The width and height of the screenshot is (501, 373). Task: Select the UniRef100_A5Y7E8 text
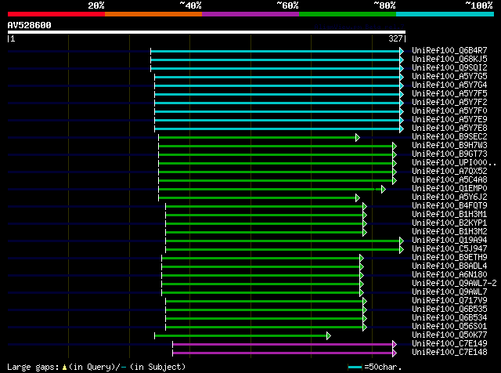tap(449, 129)
